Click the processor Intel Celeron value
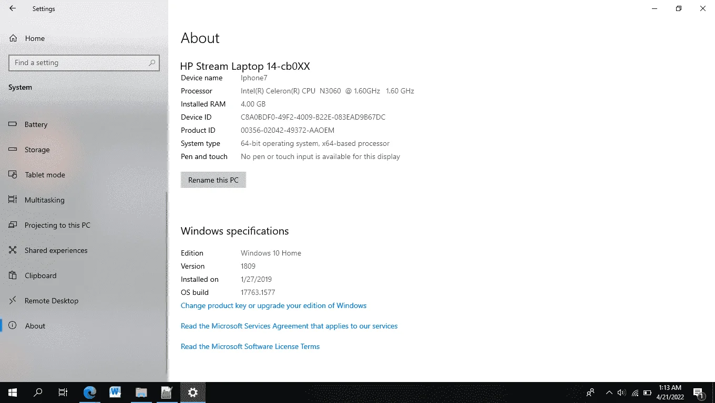The image size is (715, 403). coord(328,91)
